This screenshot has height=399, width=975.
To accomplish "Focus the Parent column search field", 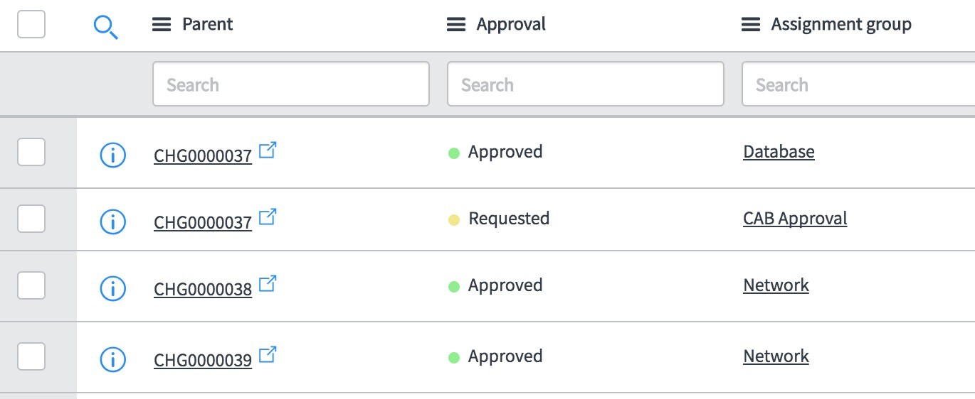I will (x=291, y=84).
